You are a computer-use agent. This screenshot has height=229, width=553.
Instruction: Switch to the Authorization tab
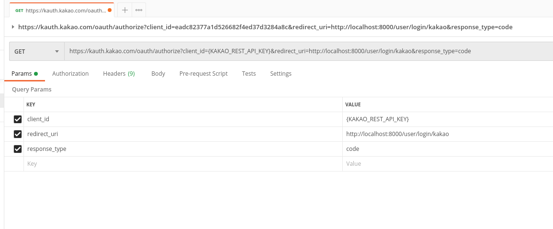point(70,74)
